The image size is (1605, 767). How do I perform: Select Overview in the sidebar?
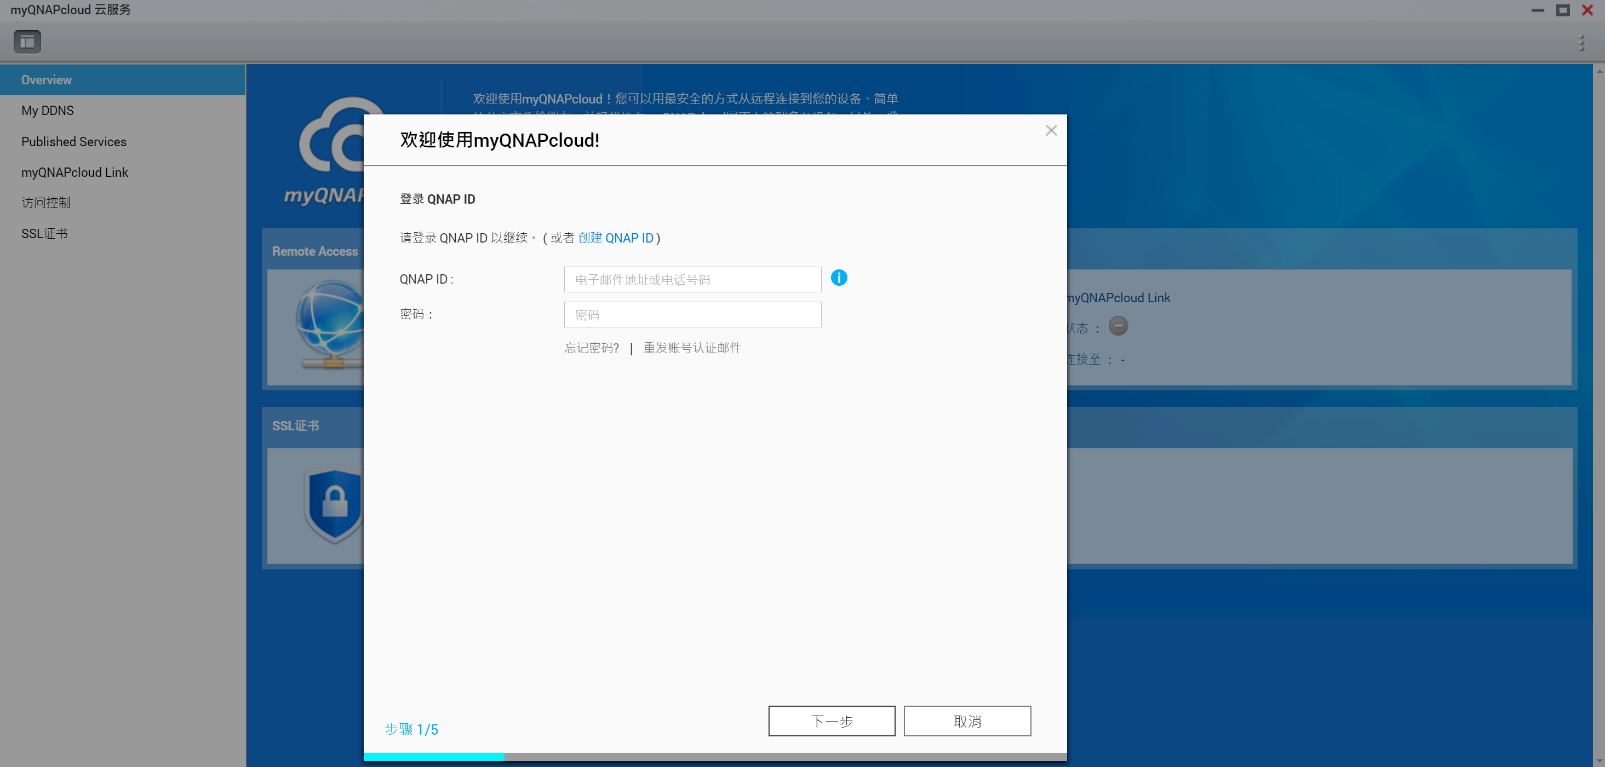tap(123, 80)
